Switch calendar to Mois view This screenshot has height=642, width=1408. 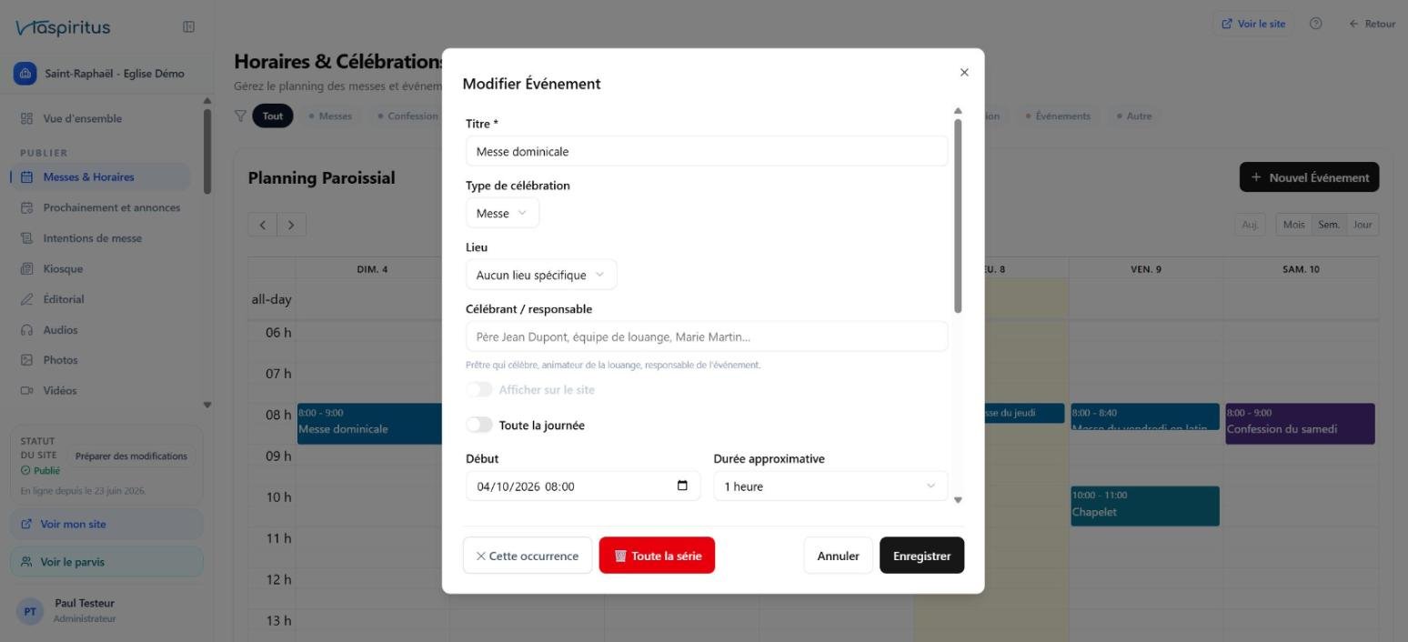(x=1293, y=225)
